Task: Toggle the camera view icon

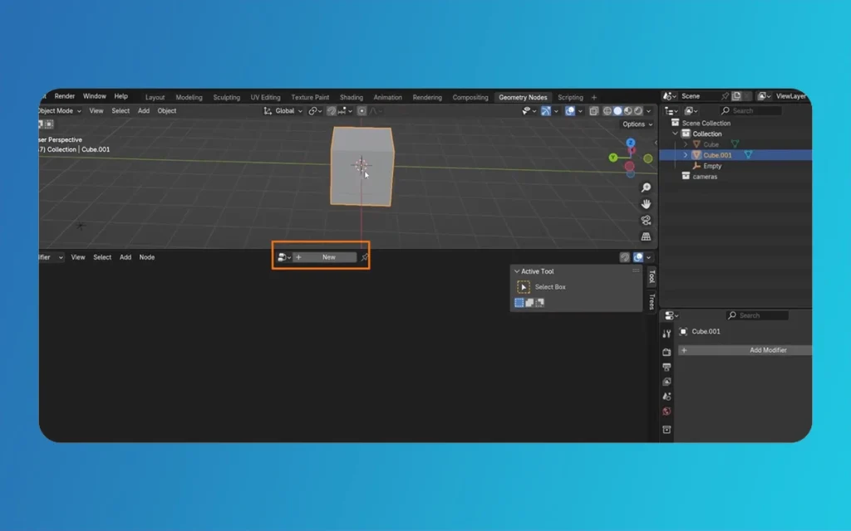Action: (646, 220)
